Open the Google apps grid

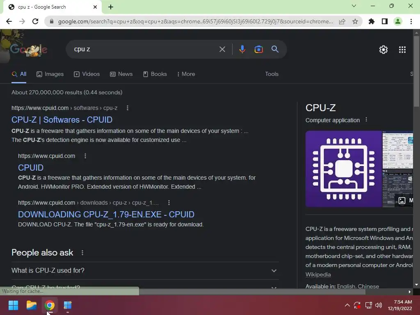click(402, 50)
